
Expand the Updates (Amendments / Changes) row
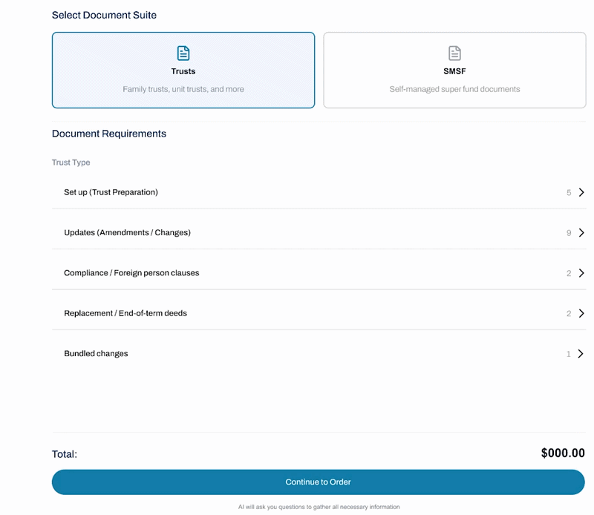point(319,232)
